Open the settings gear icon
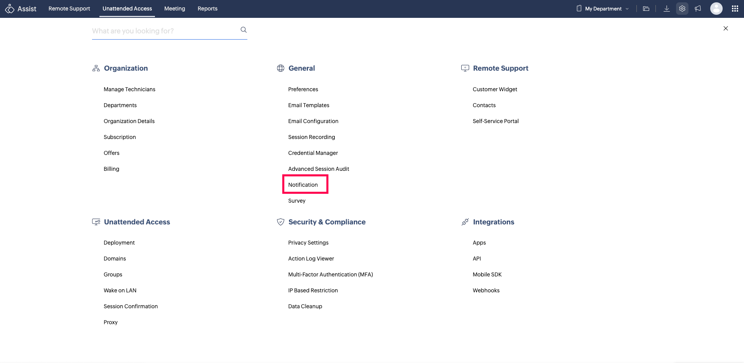The image size is (744, 363). 682,9
